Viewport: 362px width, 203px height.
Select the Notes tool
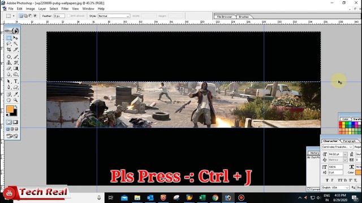click(9, 94)
